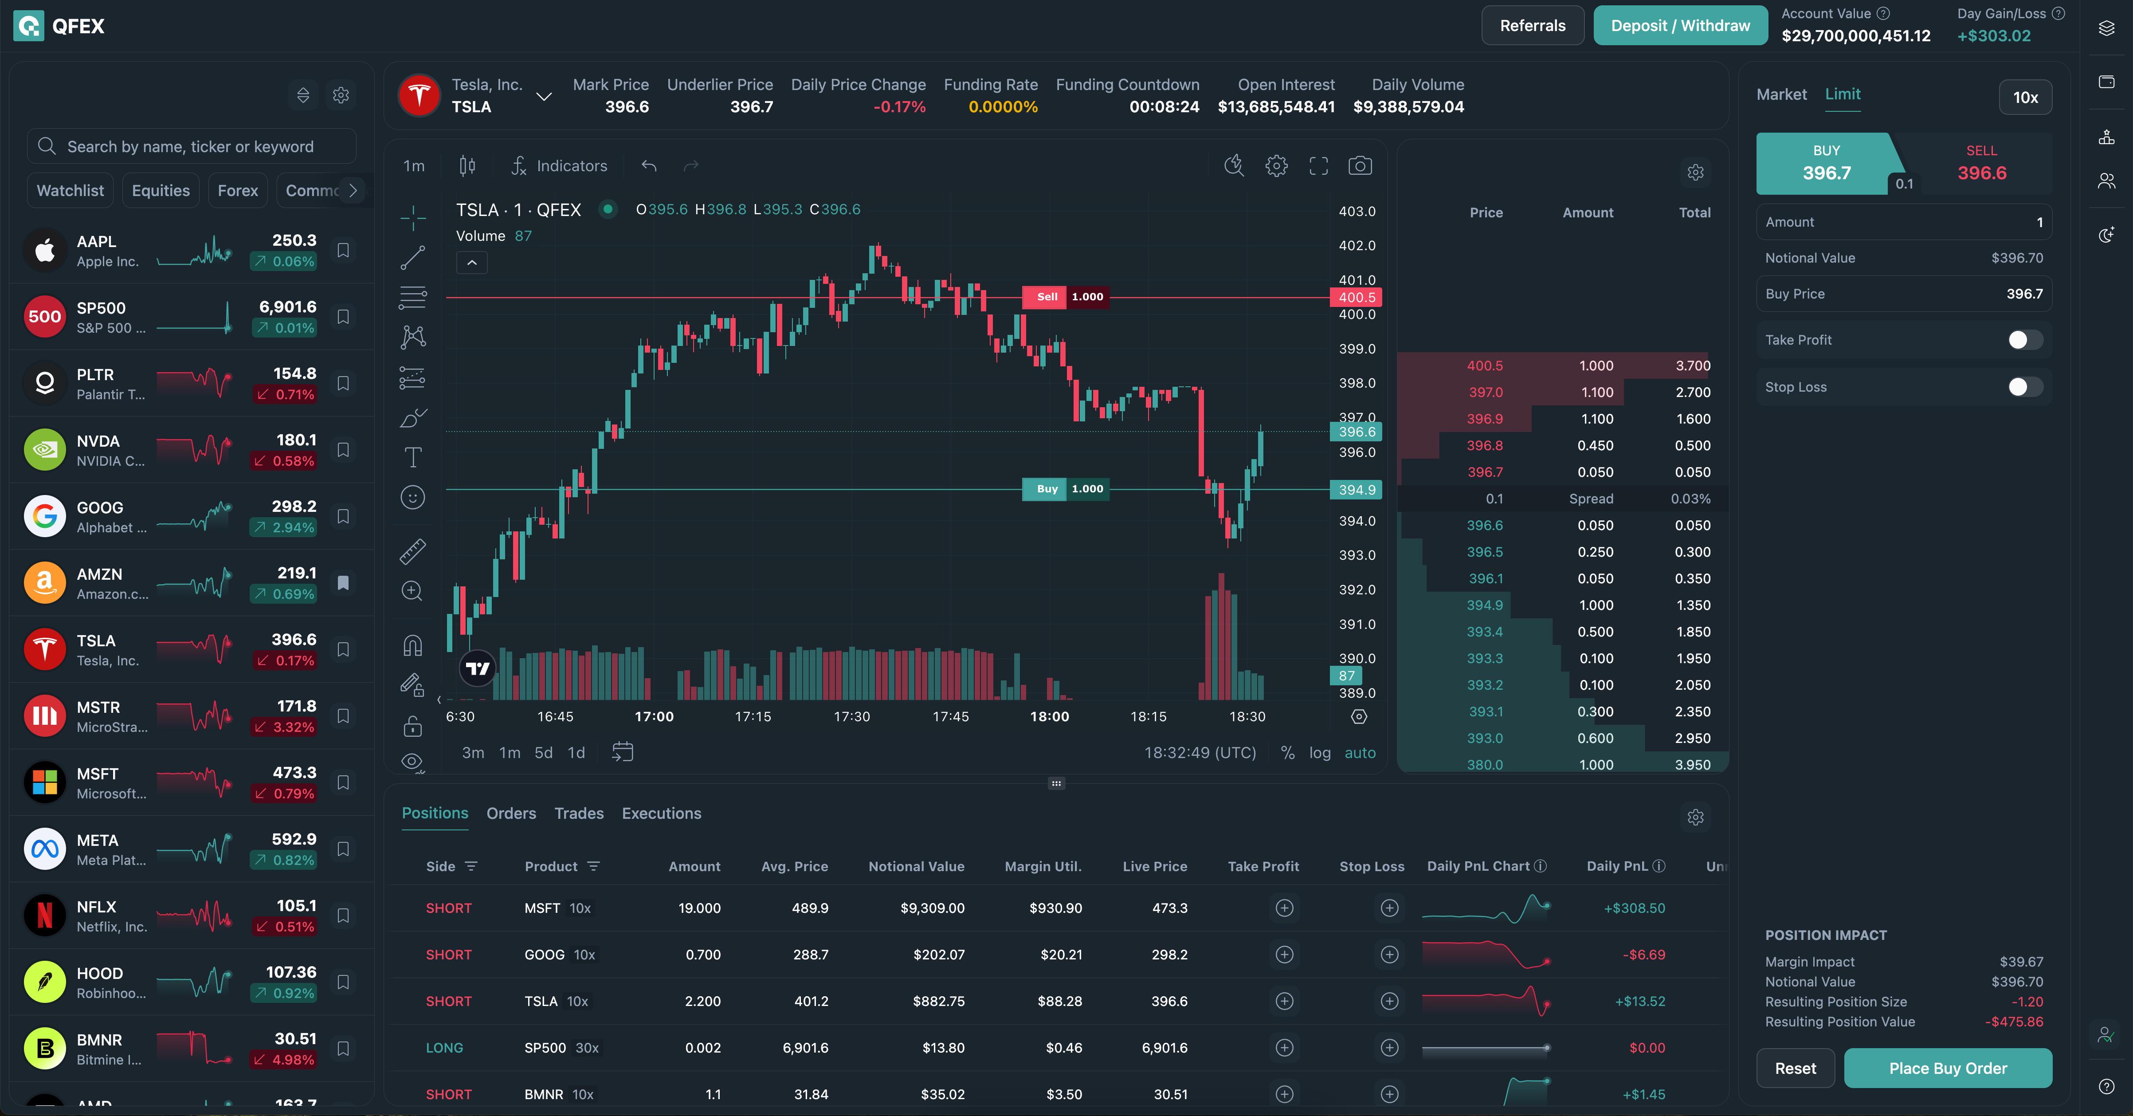Bookmark AMZN in the watchlist
2133x1116 pixels.
343,582
